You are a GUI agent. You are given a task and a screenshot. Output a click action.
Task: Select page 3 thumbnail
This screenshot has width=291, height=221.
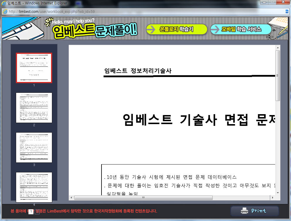coord(34,148)
